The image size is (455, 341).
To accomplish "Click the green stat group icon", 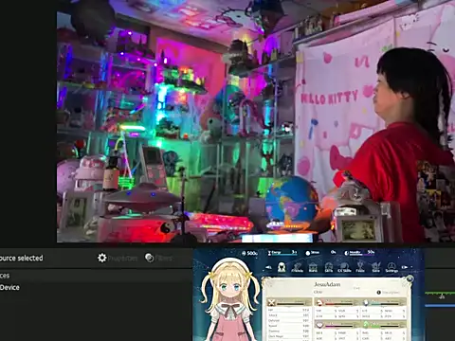I will (x=366, y=325).
